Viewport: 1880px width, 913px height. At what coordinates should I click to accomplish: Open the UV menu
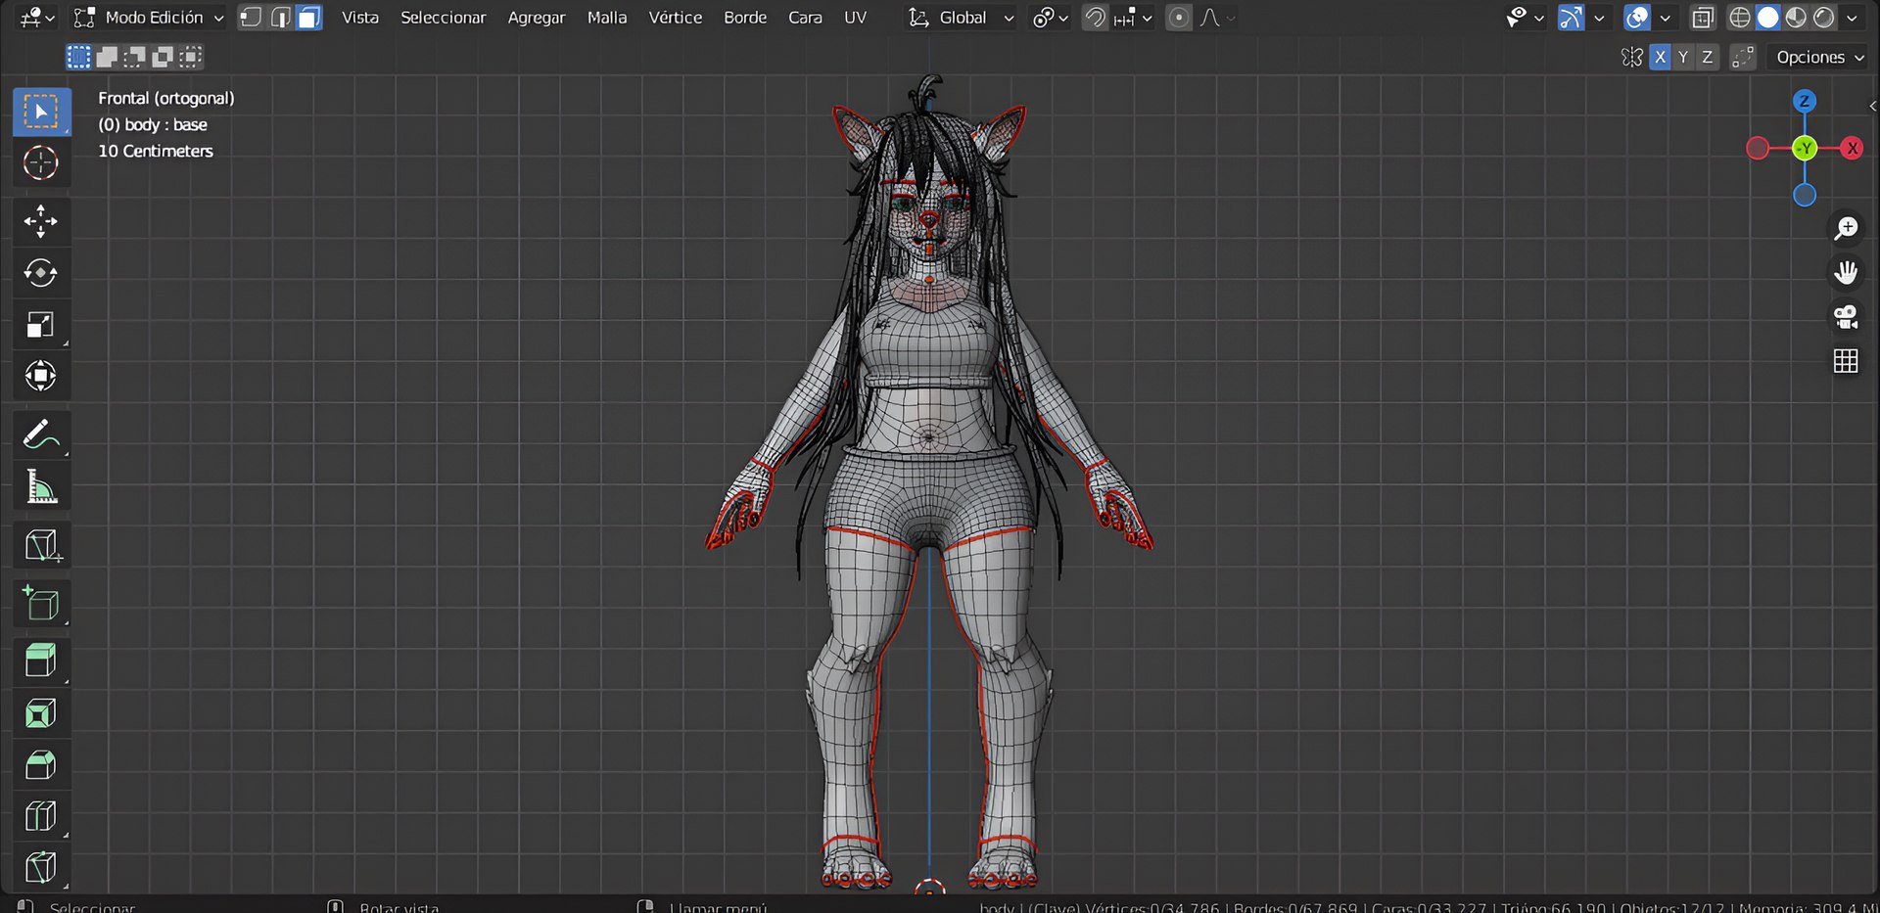pos(855,18)
